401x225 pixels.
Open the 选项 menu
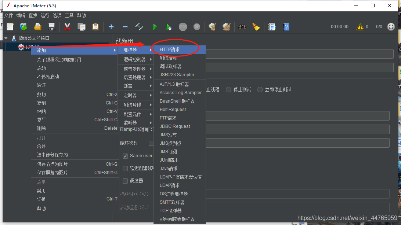tap(57, 15)
